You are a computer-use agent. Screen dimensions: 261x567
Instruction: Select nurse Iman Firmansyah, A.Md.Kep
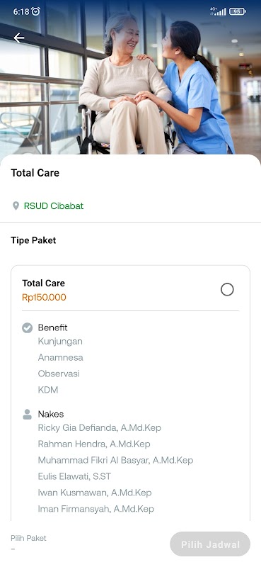point(95,509)
